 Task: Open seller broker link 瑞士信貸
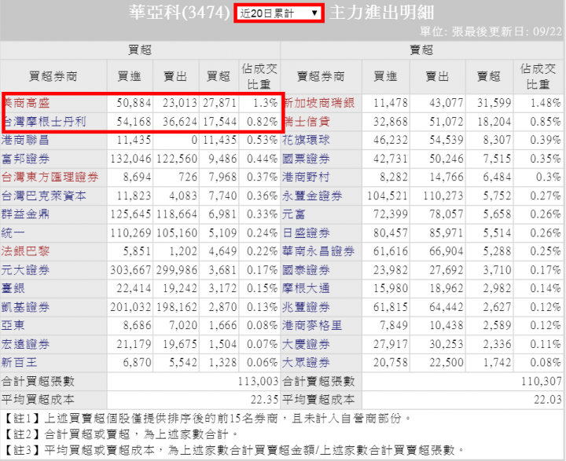[307, 122]
